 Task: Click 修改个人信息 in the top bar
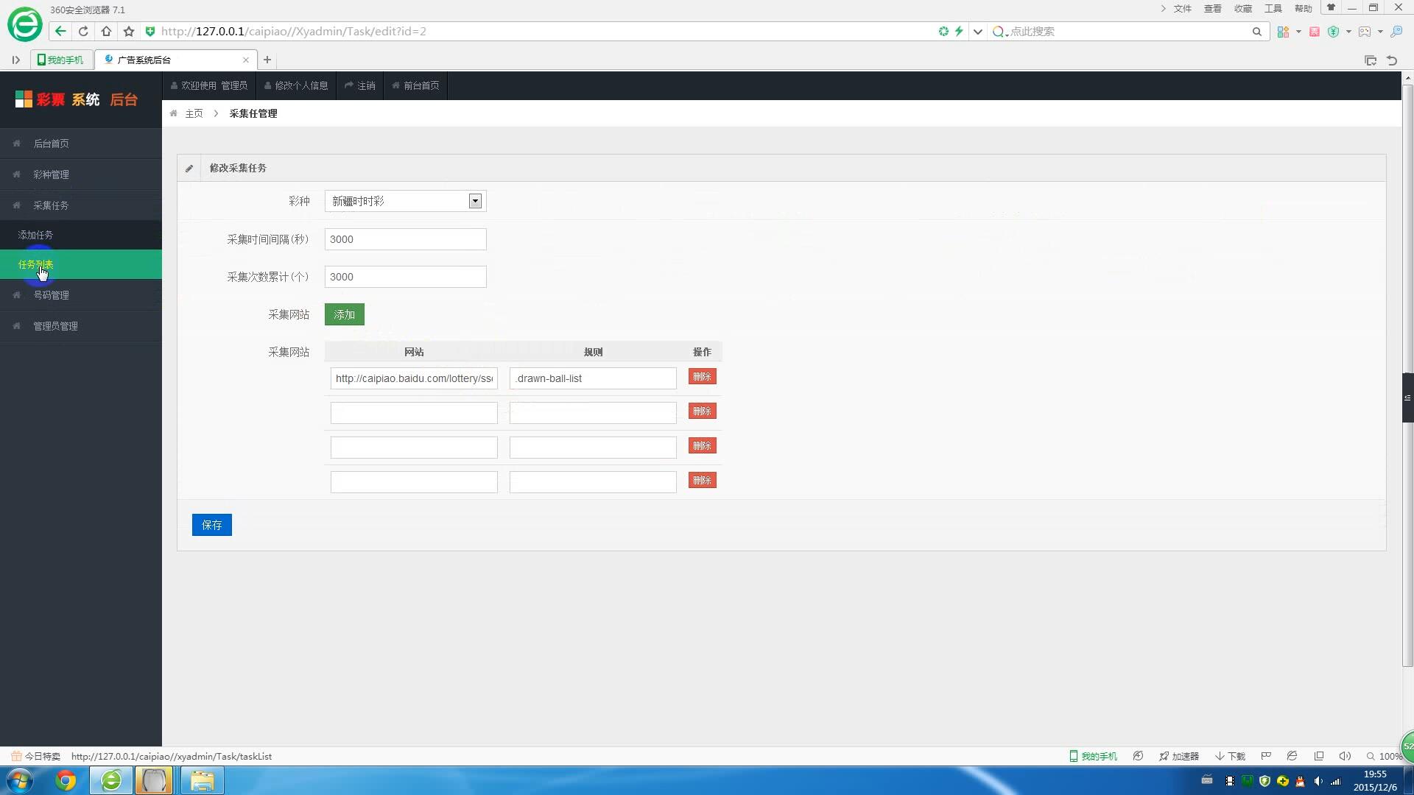[296, 85]
